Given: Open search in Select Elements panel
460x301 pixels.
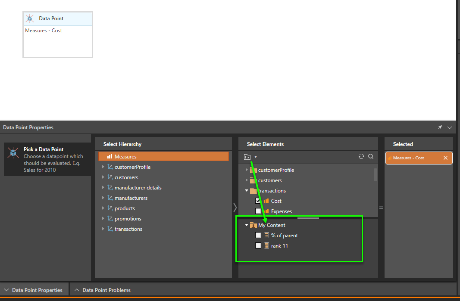Looking at the screenshot, I should pyautogui.click(x=371, y=157).
